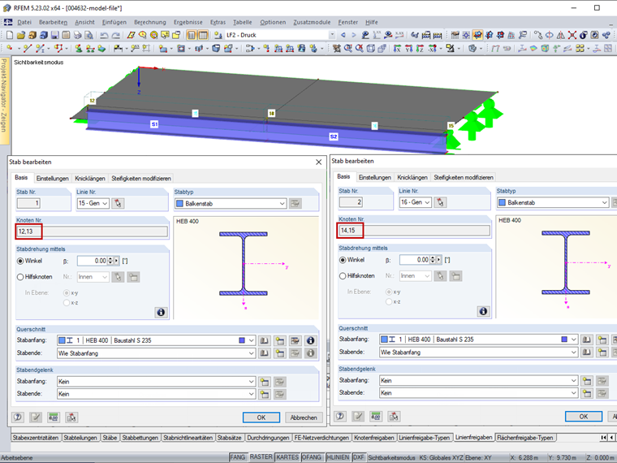The image size is (617, 463).
Task: Select Winkel radio in right dialog
Action: click(343, 260)
